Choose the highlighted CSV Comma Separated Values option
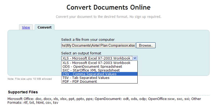Viewport: 216px width, 108px height. click(x=90, y=74)
